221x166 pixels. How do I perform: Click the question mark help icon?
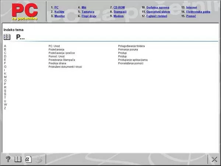8,159
